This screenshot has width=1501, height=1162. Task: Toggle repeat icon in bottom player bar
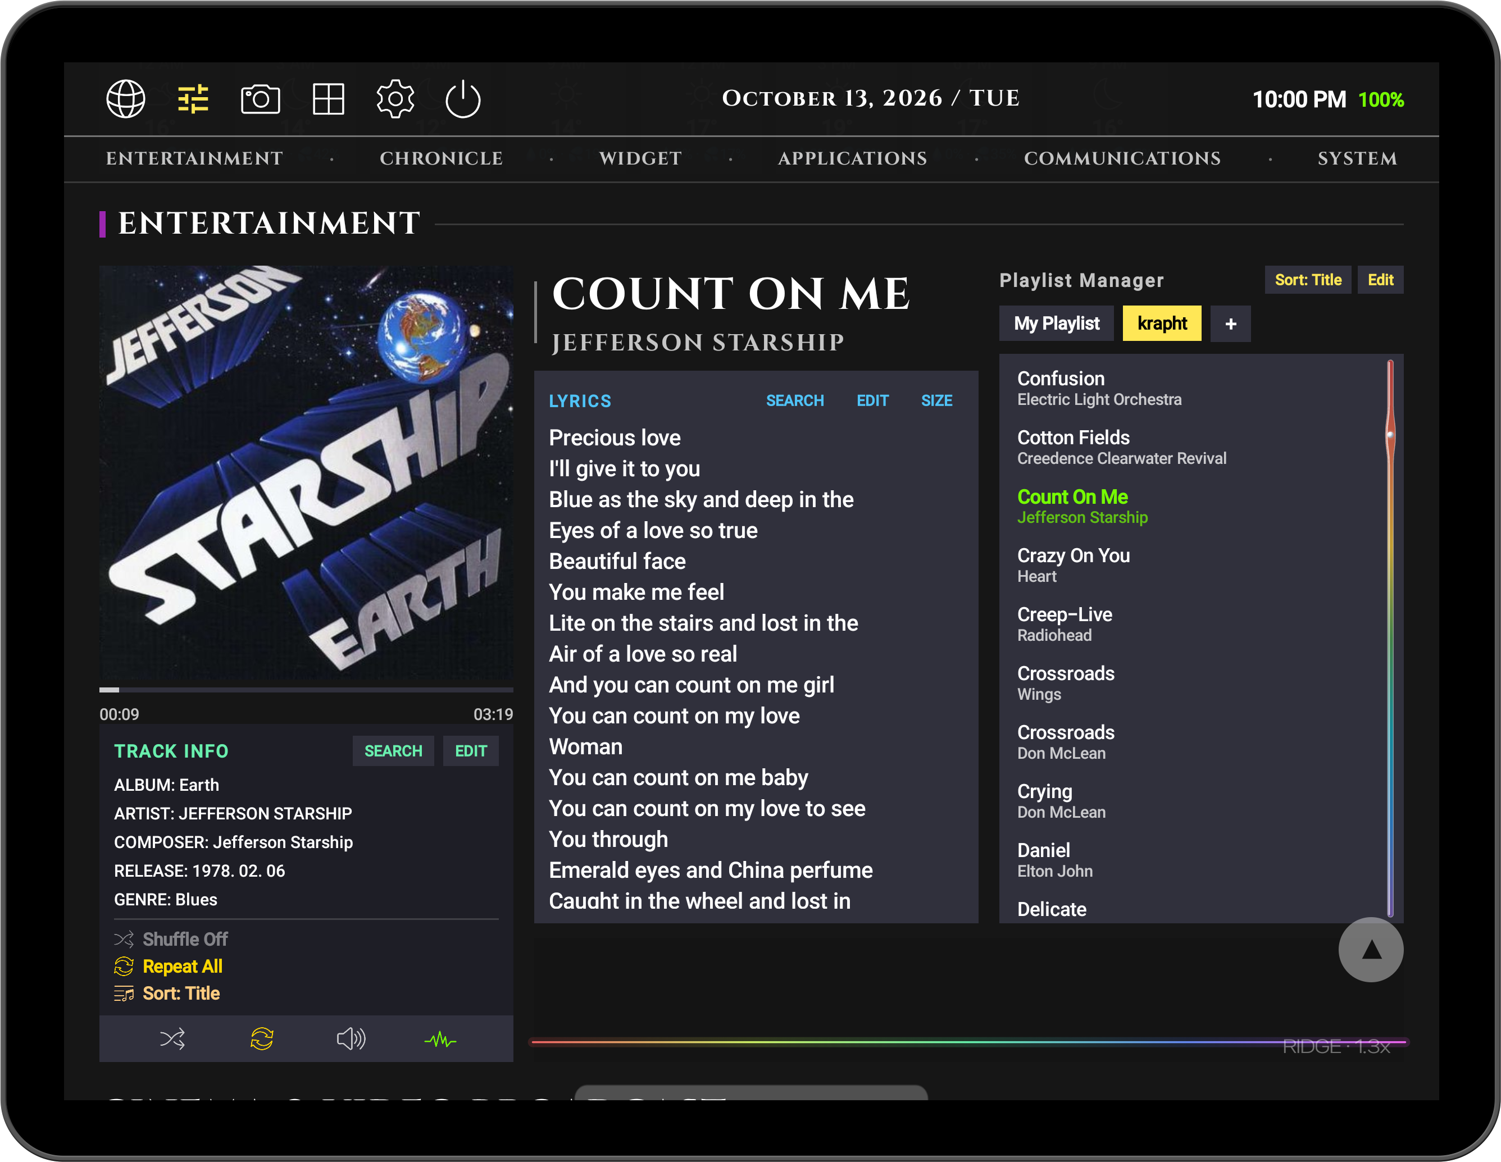pyautogui.click(x=262, y=1038)
